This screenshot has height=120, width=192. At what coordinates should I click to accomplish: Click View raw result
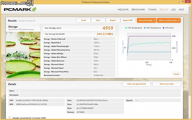[166, 84]
